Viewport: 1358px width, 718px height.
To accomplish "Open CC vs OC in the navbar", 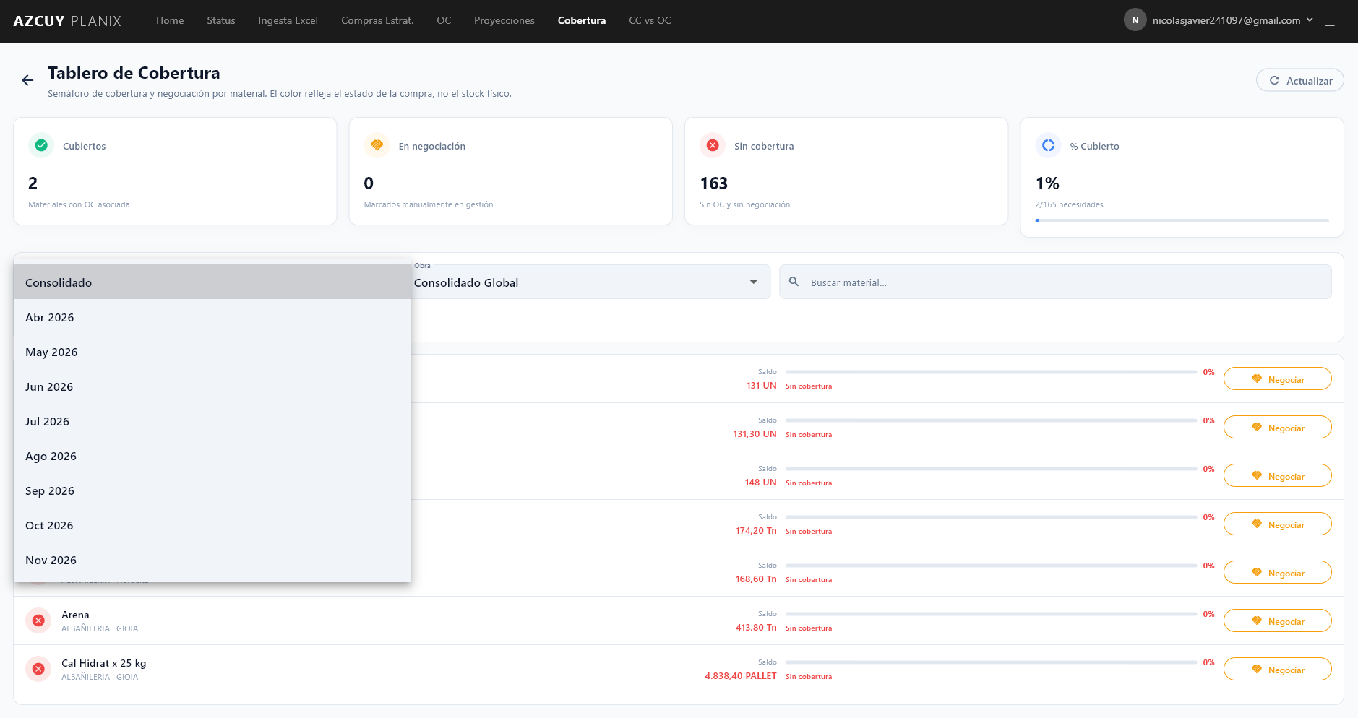I will (x=650, y=20).
